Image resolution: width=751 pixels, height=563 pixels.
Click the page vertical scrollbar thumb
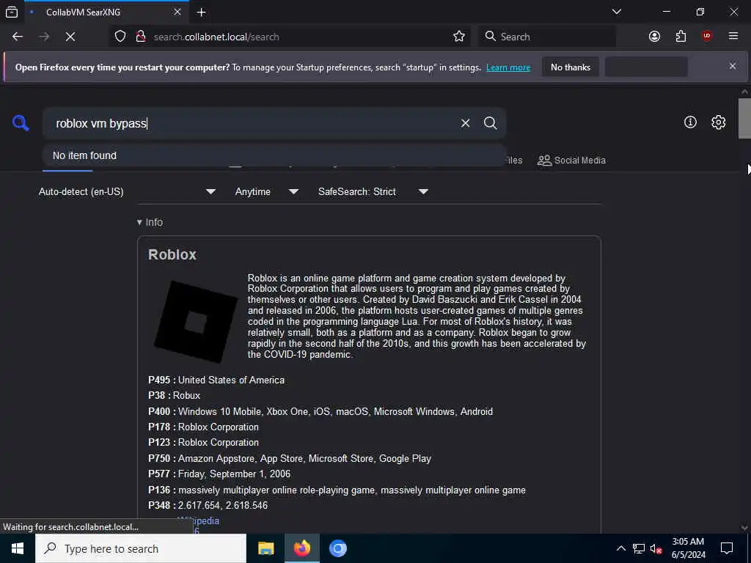(744, 118)
